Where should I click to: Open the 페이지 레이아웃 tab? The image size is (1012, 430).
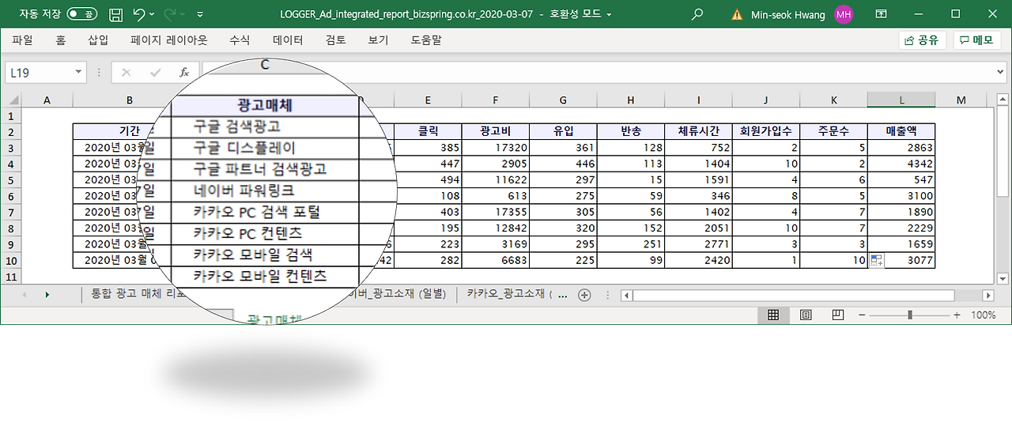coord(169,40)
